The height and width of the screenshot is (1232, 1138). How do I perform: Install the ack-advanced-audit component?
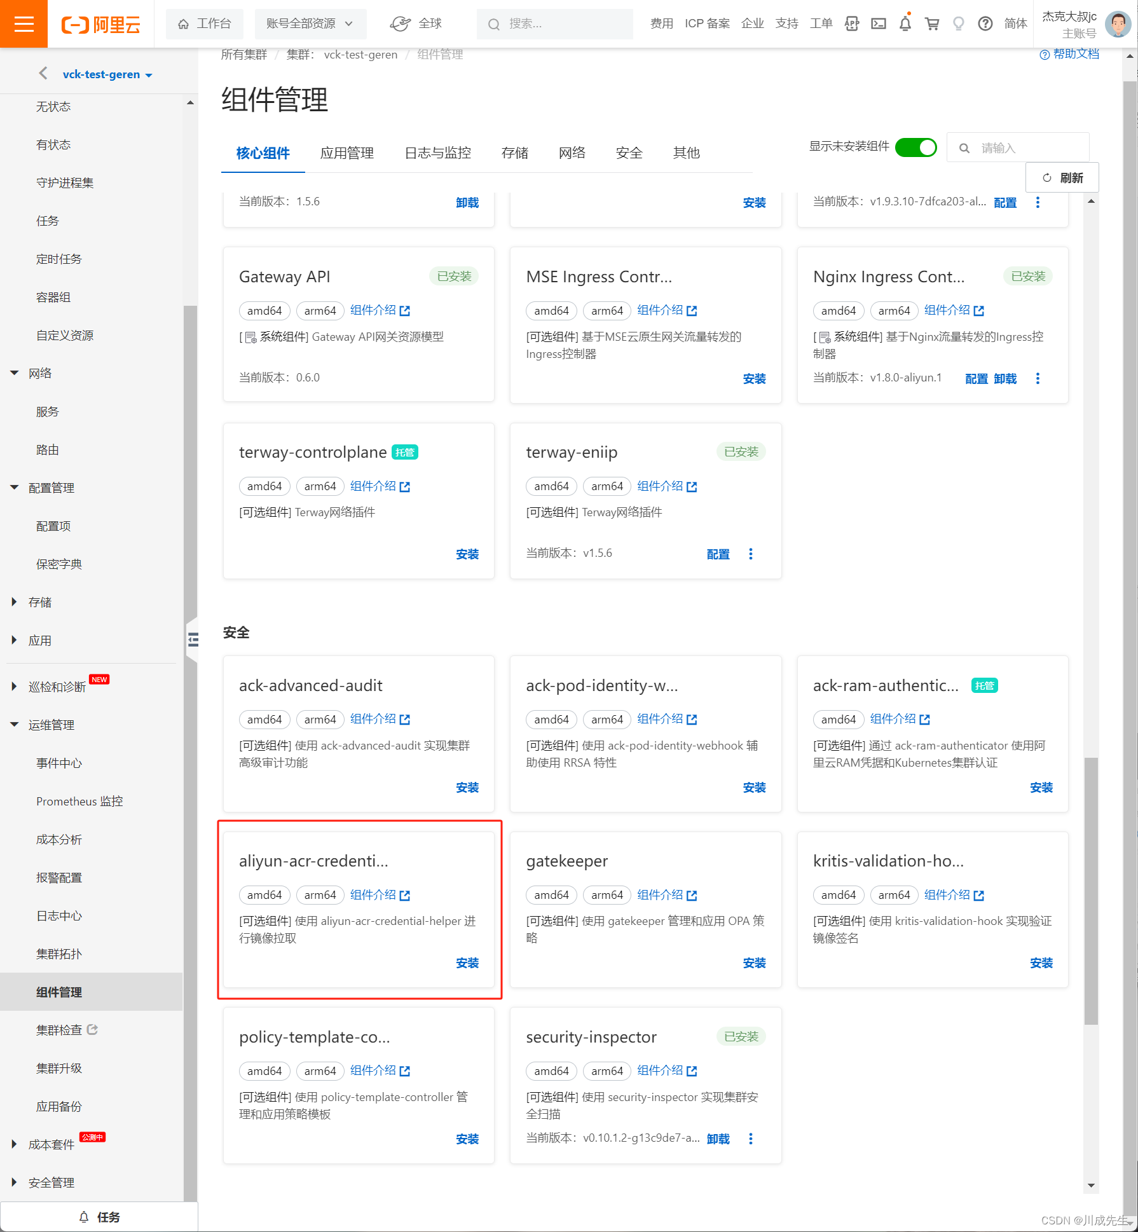[x=467, y=788]
